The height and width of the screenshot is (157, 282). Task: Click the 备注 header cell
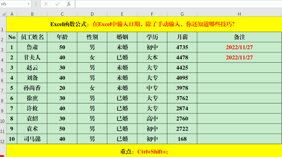pos(239,37)
